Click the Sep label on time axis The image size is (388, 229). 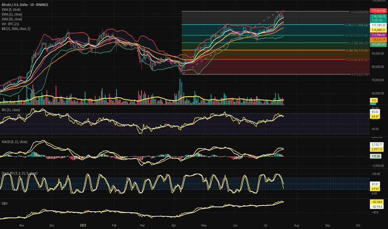[x=328, y=226]
